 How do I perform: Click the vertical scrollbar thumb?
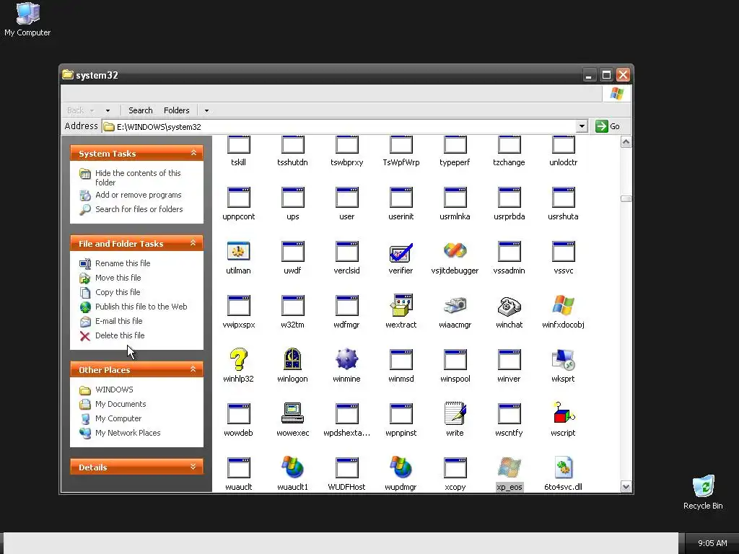tap(626, 198)
